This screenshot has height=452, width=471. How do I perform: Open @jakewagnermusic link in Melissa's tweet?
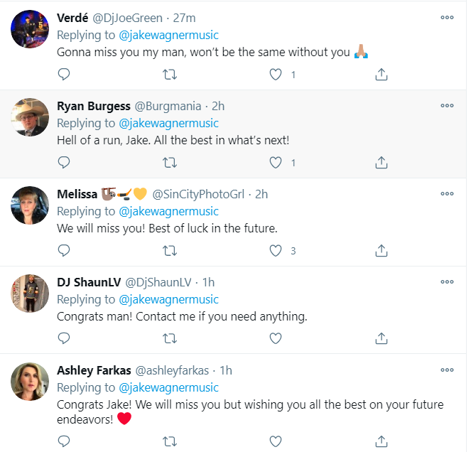coord(168,212)
